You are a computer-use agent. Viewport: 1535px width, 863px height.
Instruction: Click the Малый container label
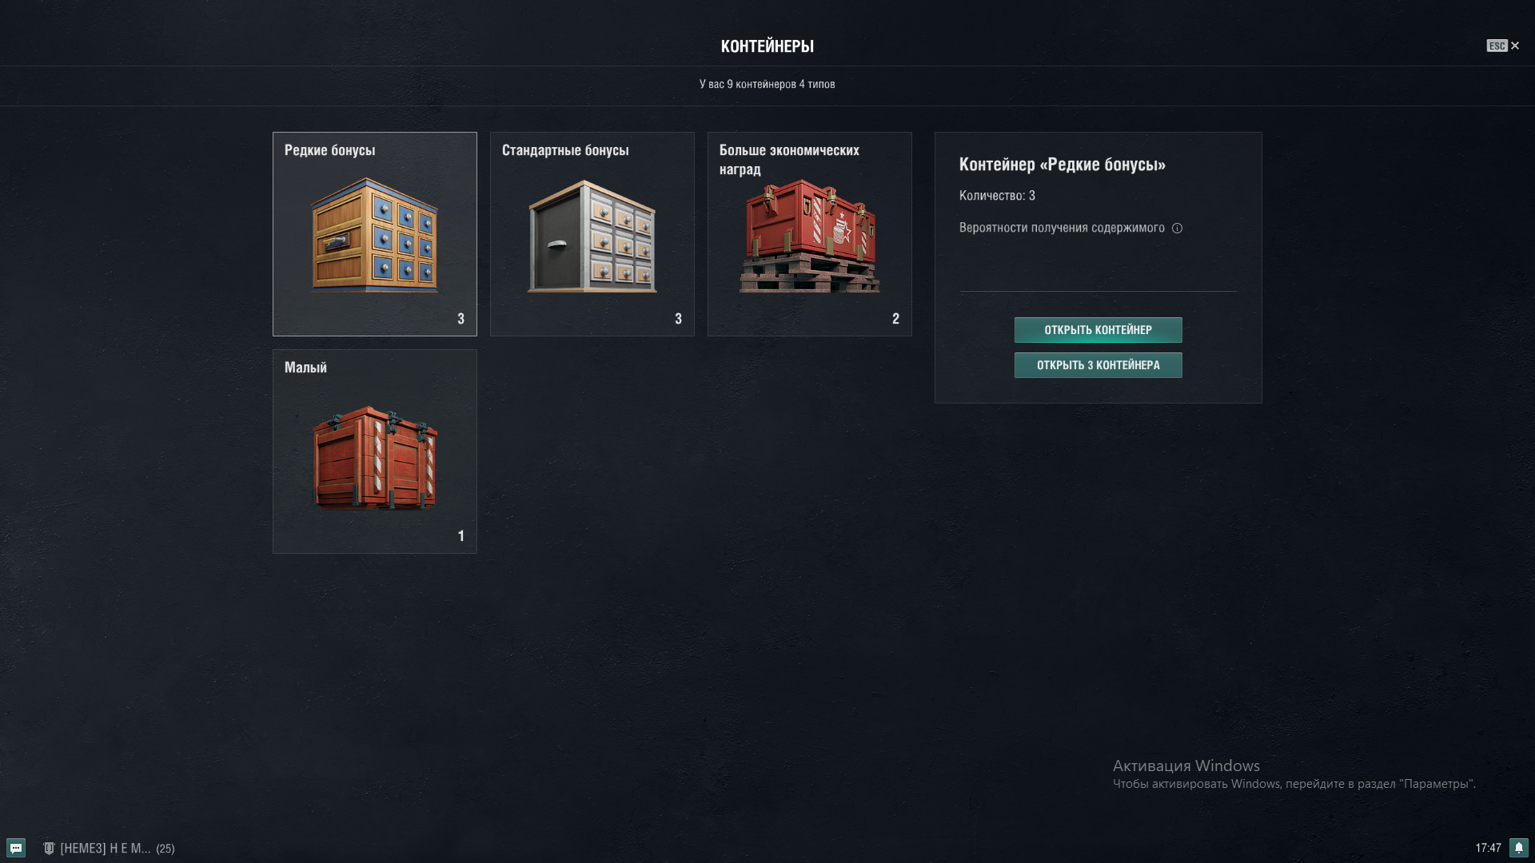[x=305, y=368]
